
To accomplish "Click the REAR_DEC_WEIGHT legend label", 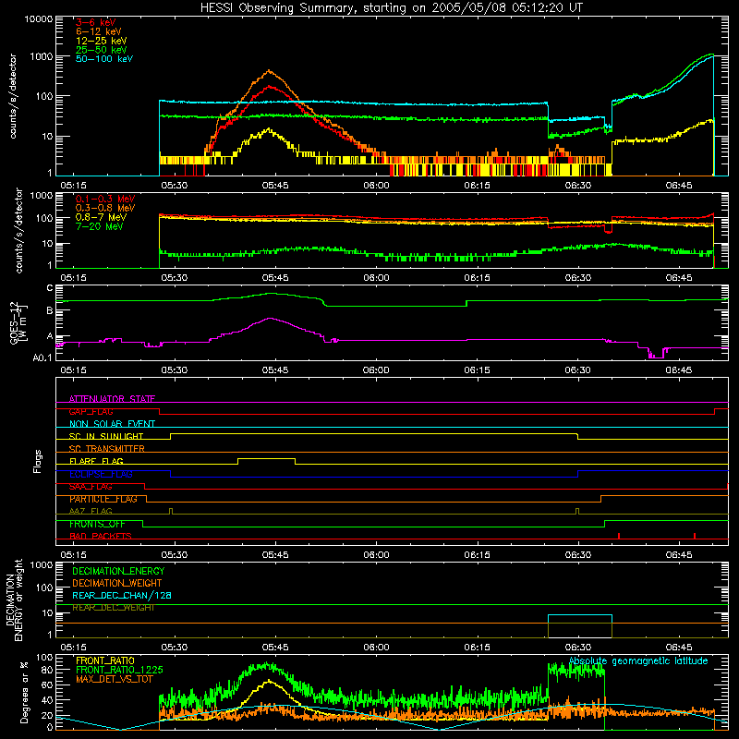I will 113,608.
